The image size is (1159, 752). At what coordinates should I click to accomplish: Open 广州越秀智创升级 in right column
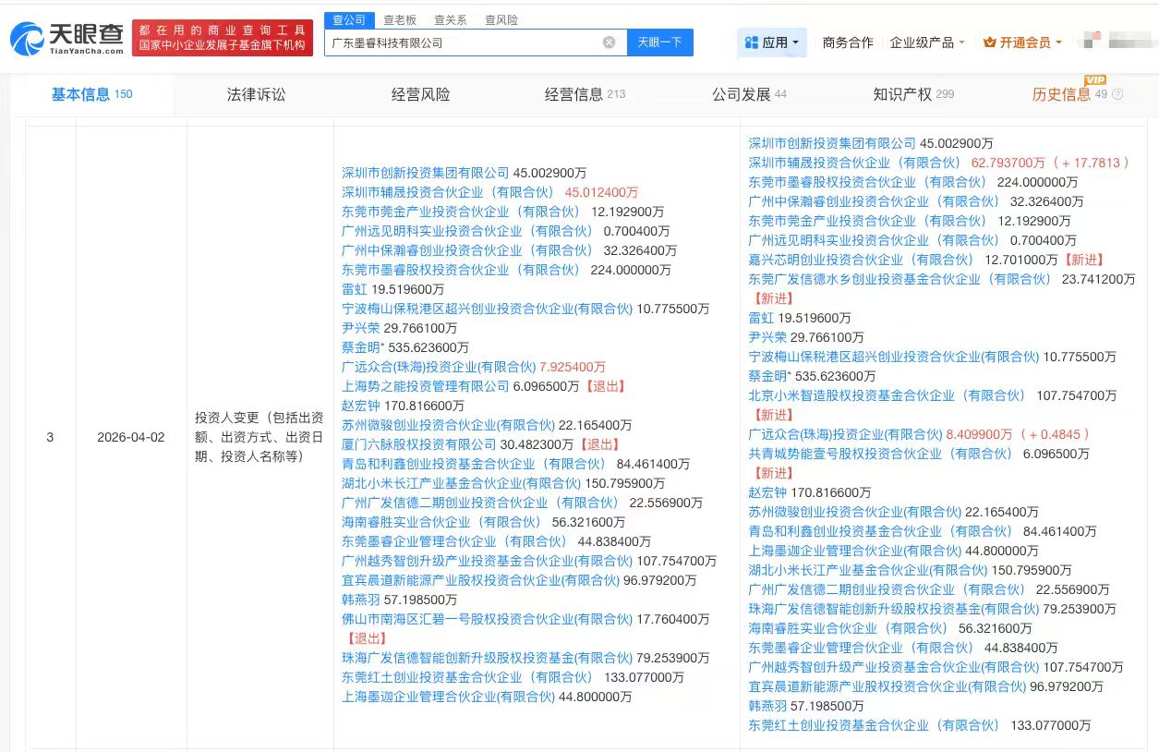(893, 667)
